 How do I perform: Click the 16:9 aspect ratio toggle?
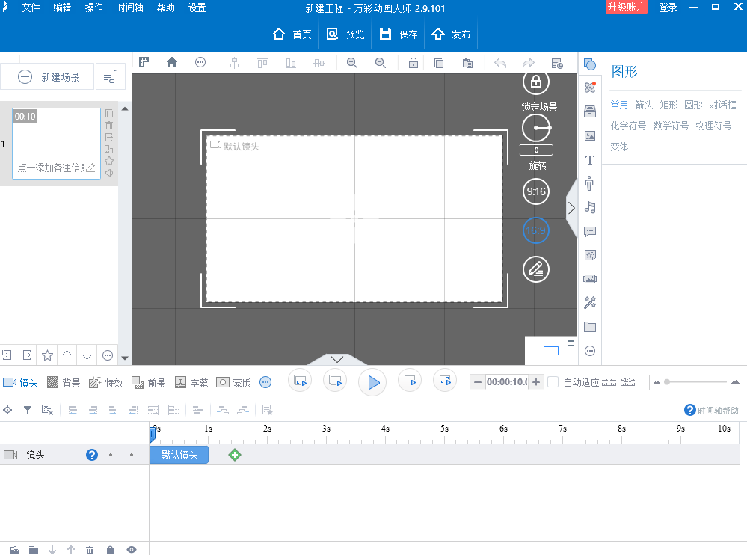pos(535,230)
